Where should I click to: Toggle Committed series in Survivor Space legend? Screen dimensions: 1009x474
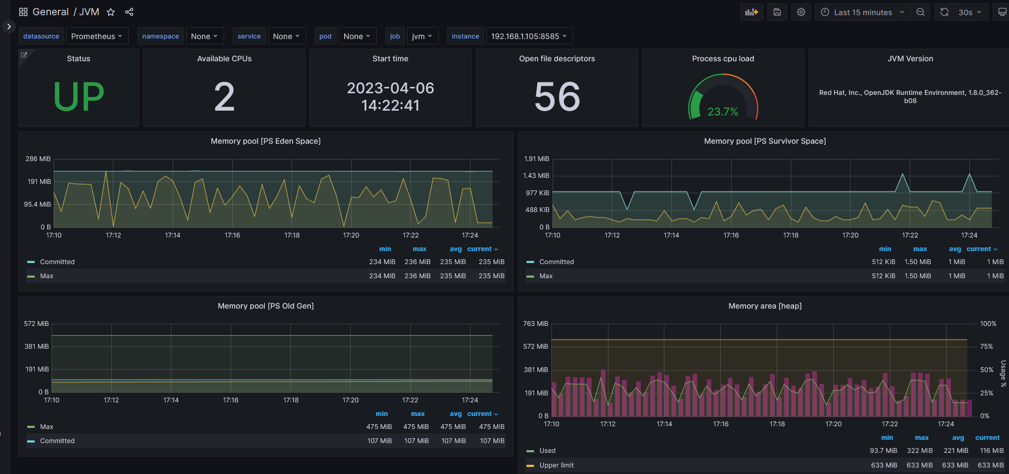pos(556,262)
